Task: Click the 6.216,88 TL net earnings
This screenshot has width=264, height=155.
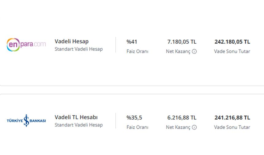Action: point(182,118)
